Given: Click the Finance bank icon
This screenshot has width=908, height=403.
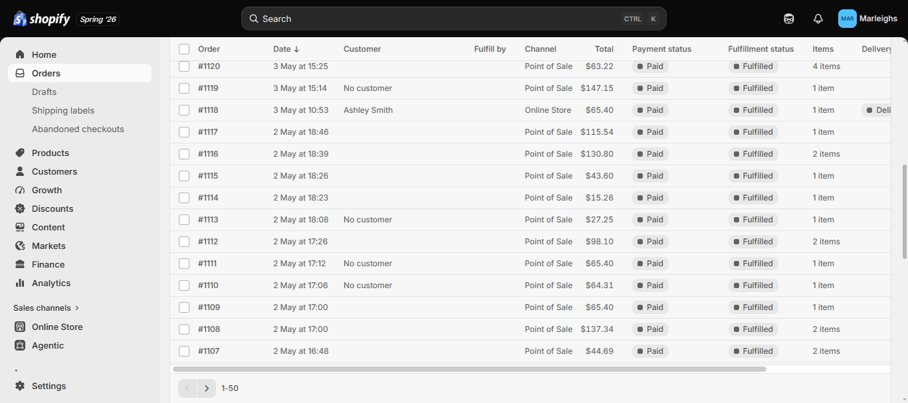Looking at the screenshot, I should (x=20, y=264).
